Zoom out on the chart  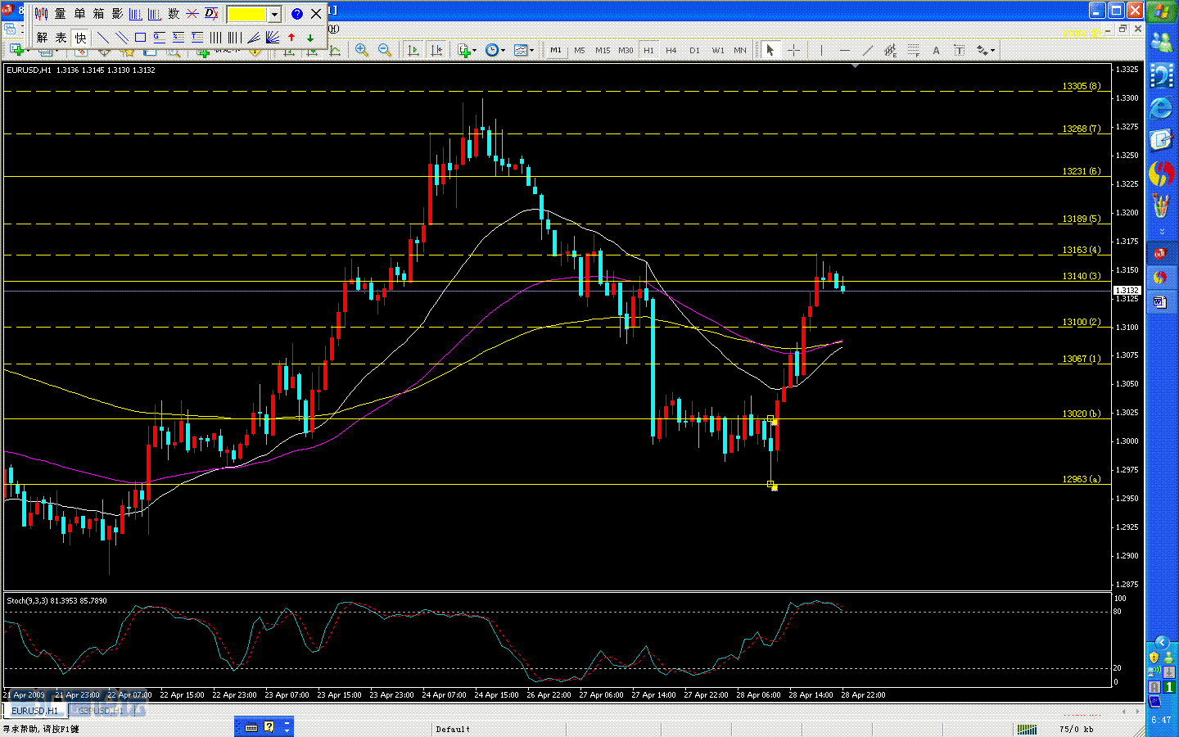tap(384, 50)
